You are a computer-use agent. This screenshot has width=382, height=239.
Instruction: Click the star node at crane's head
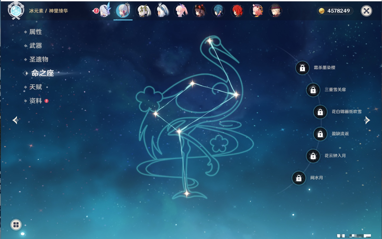click(210, 41)
